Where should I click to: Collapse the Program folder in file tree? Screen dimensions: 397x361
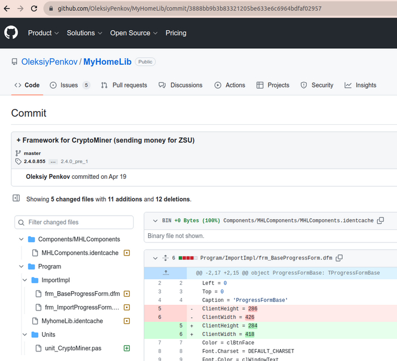pyautogui.click(x=22, y=267)
